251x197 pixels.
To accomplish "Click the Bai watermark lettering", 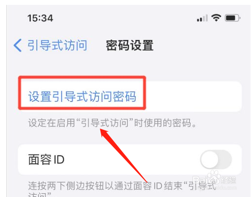I will pyautogui.click(x=200, y=180).
